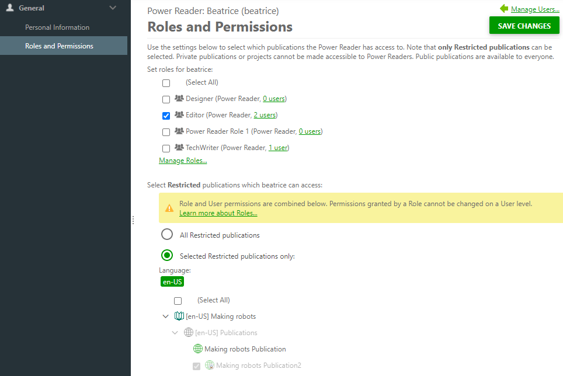
Task: Click the green en-US language badge
Action: pos(172,281)
